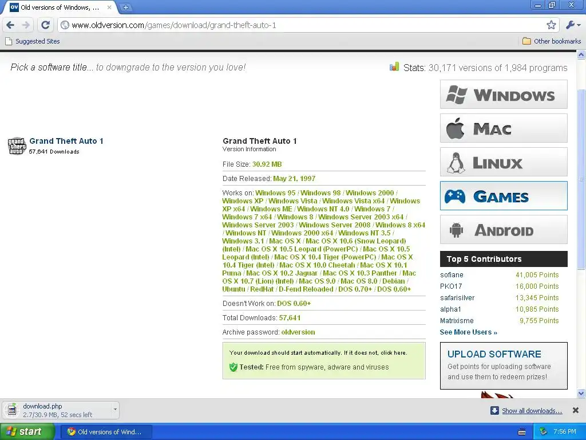Click page scrollbar up arrow

click(x=581, y=56)
